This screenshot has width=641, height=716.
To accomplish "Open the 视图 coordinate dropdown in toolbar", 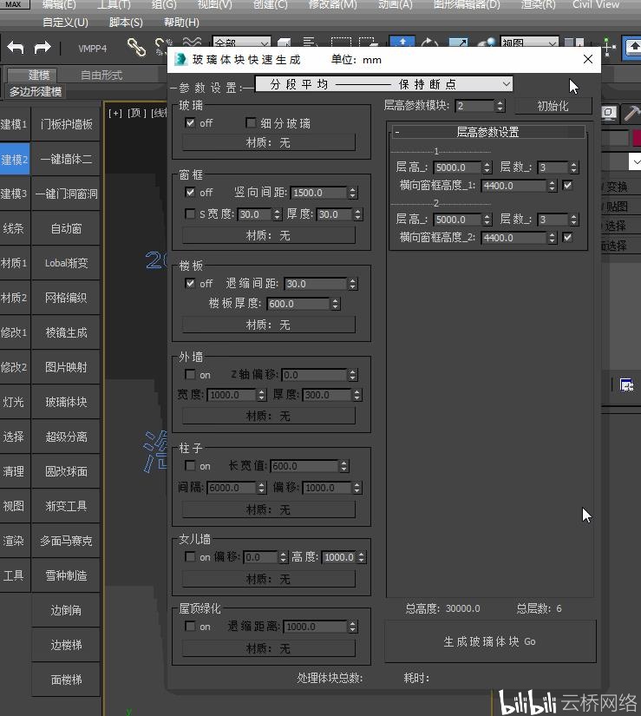I will click(529, 44).
